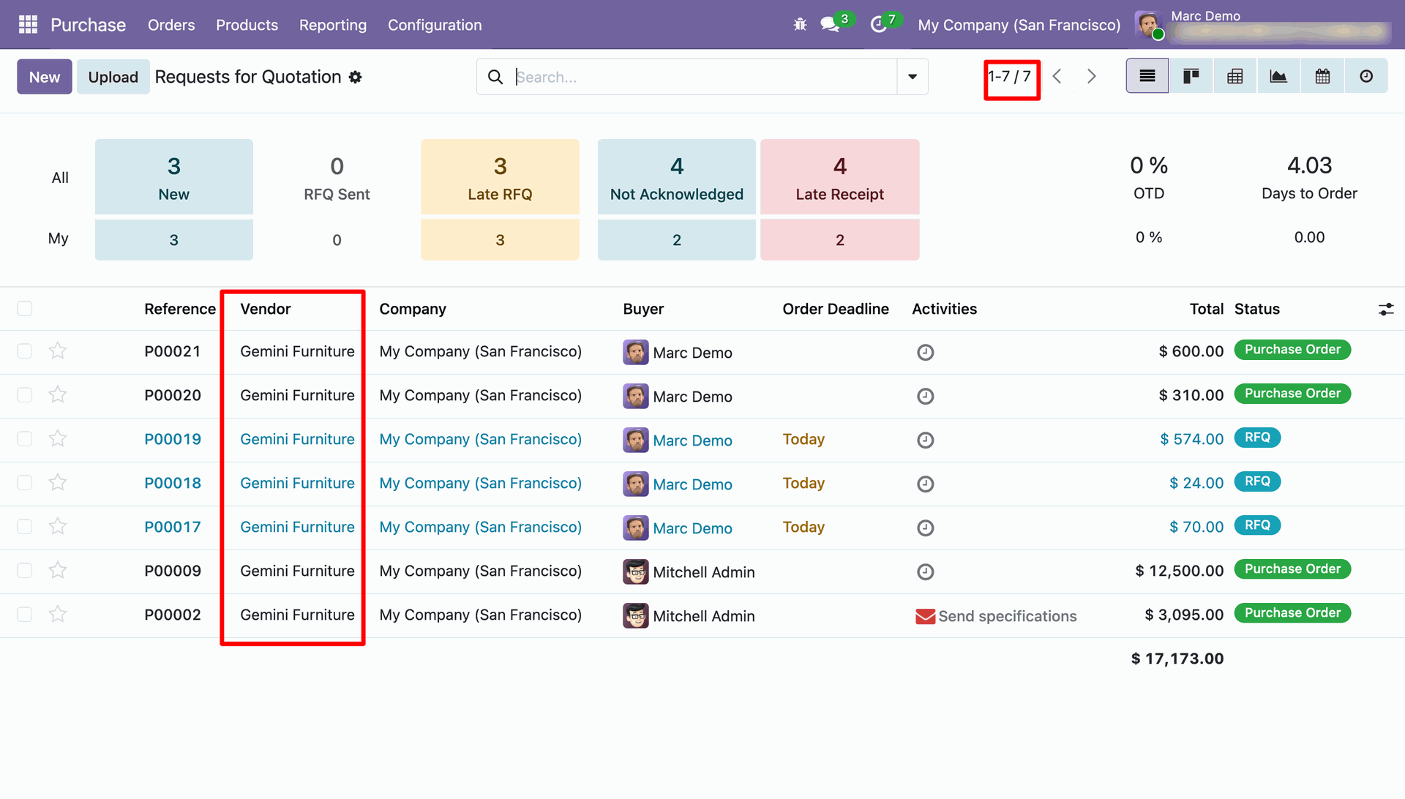Star order P00017 as favorite
The height and width of the screenshot is (799, 1405).
(58, 527)
